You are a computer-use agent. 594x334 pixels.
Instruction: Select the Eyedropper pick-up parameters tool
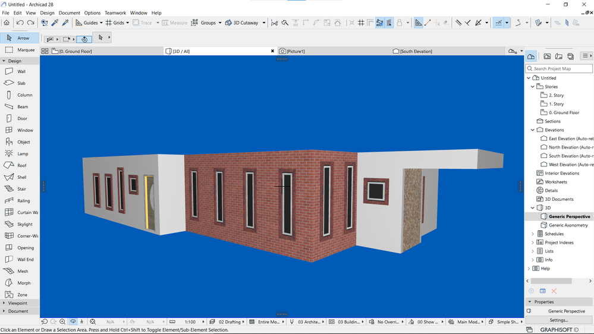(55, 23)
